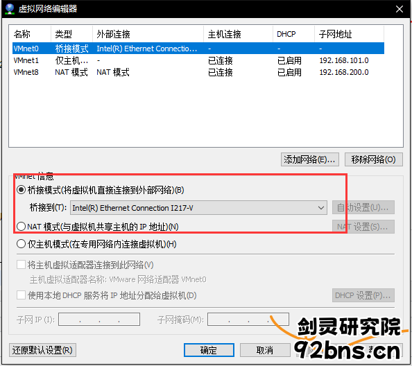
Task: Click the 192.168.101.0 subnet address cell
Action: [344, 60]
